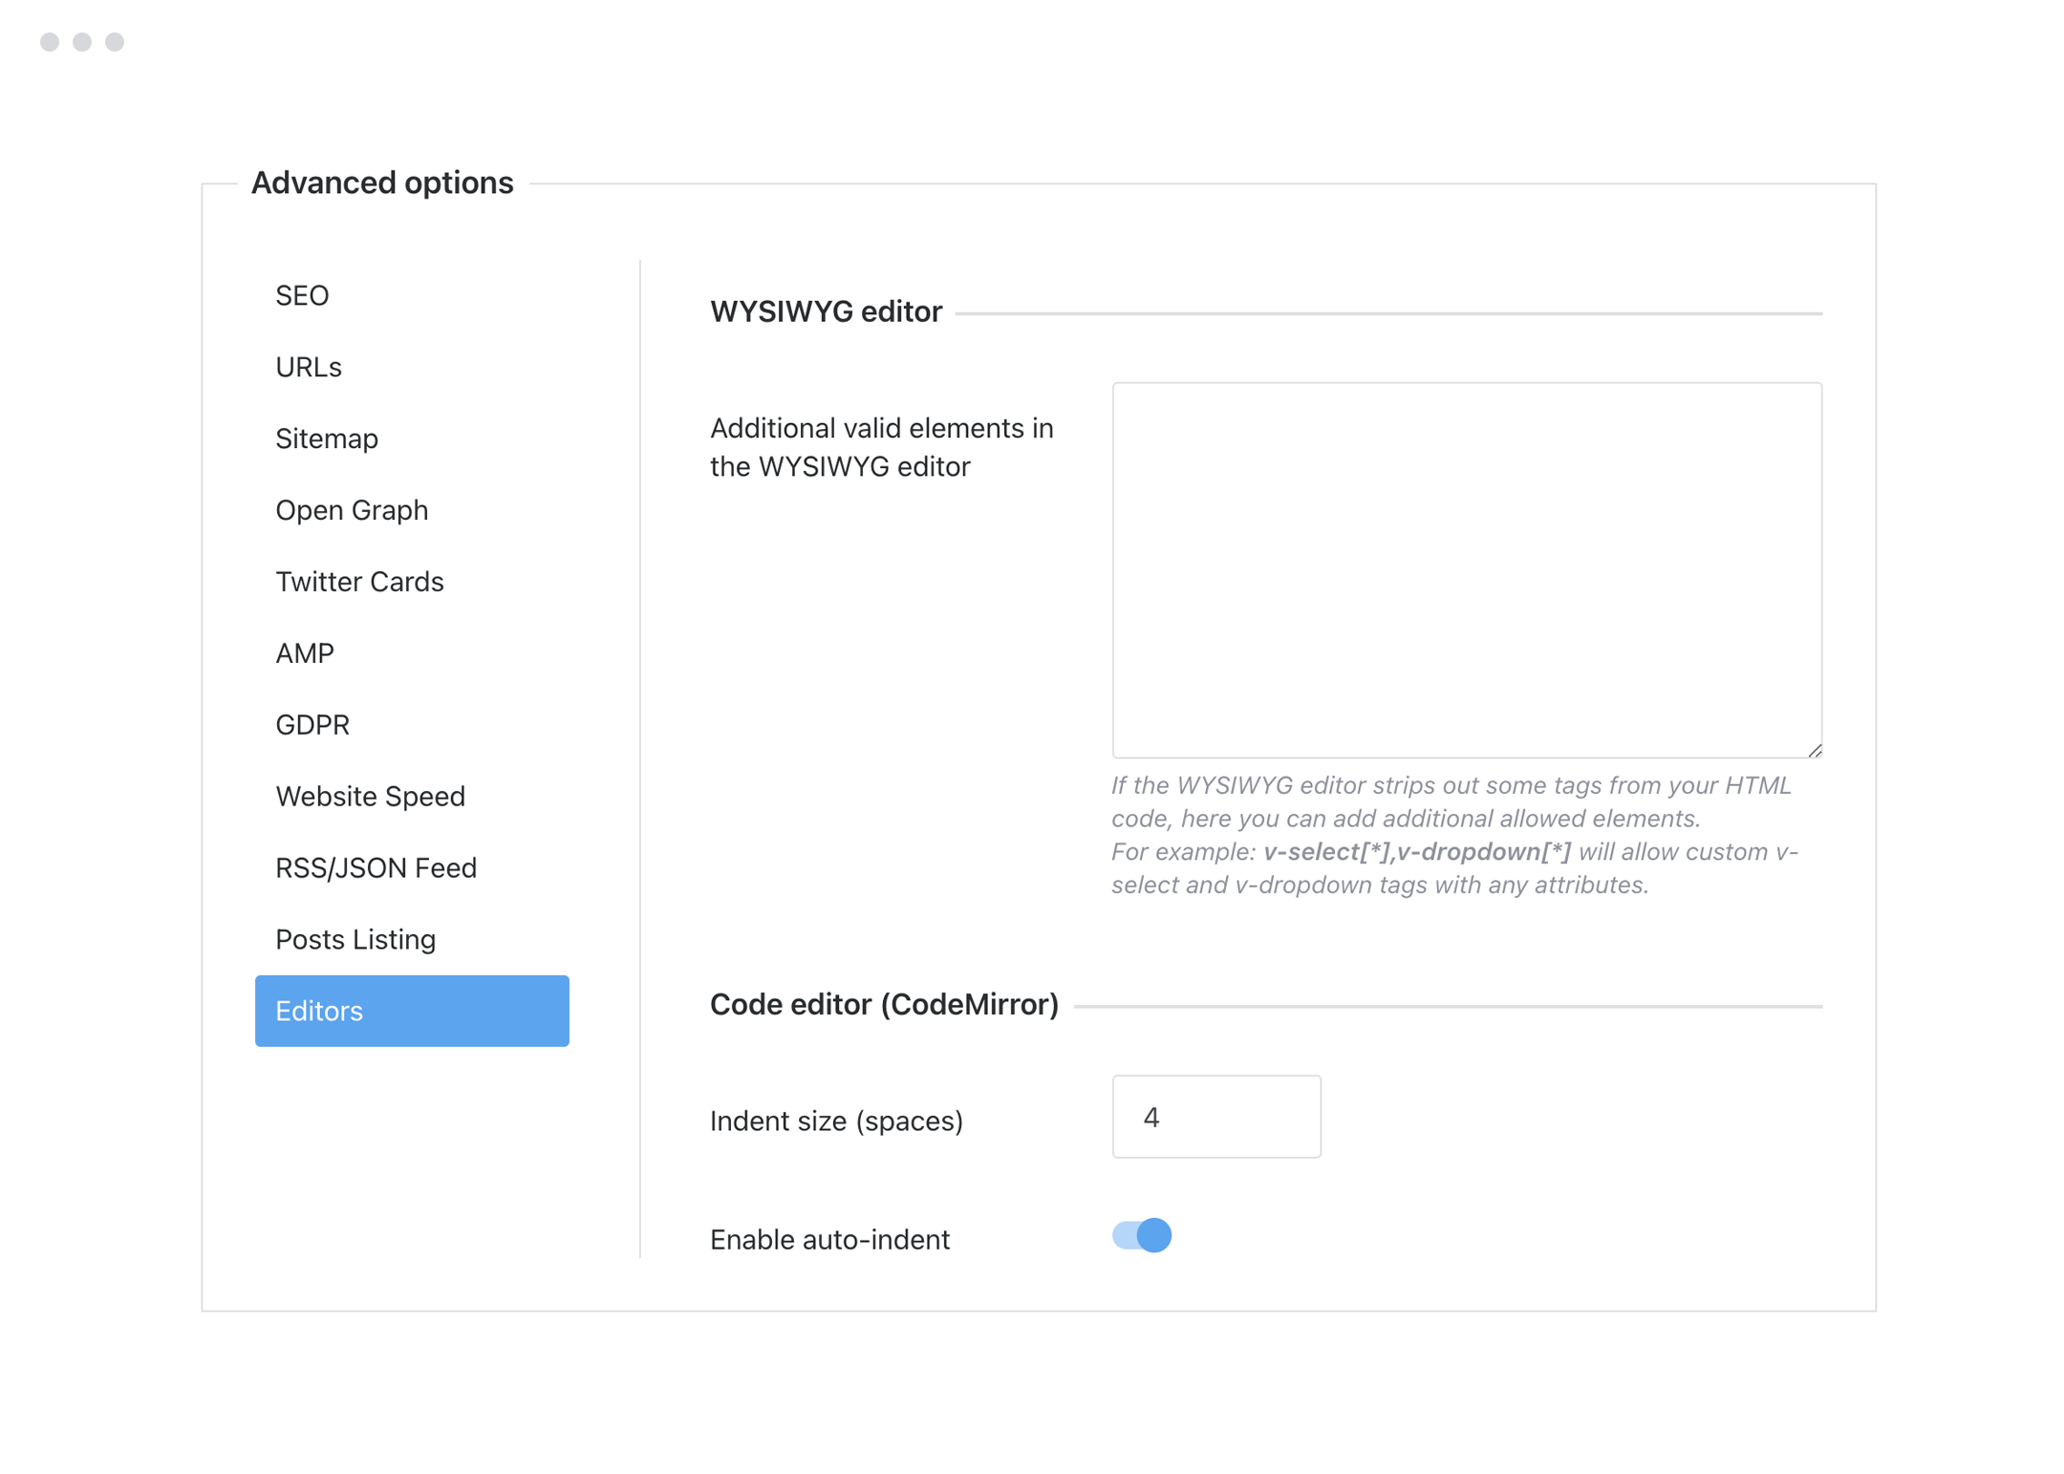This screenshot has width=2064, height=1474.
Task: Select the SEO settings section
Action: click(302, 295)
